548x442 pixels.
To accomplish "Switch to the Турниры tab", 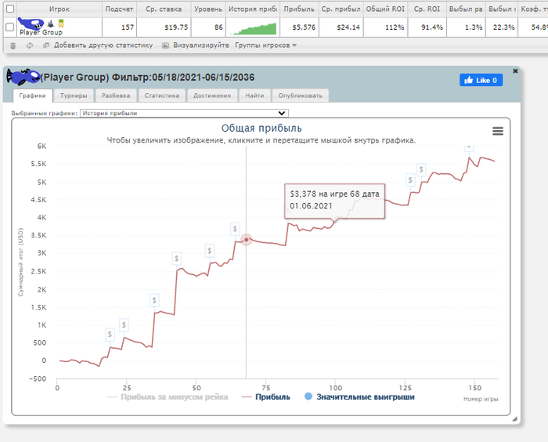I will (x=74, y=96).
